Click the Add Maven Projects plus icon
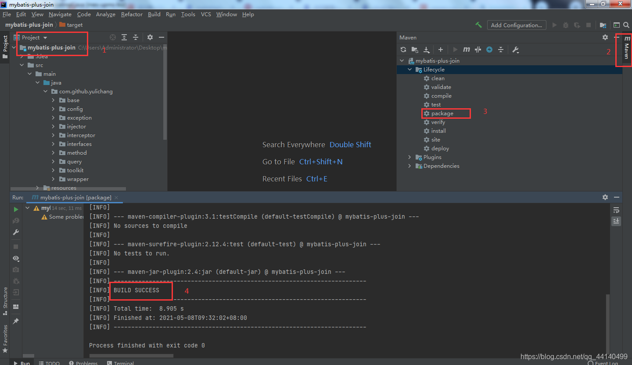Image resolution: width=632 pixels, height=365 pixels. (441, 50)
